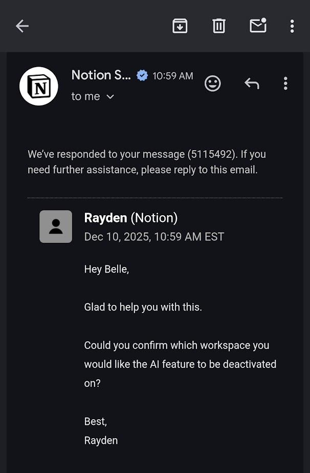Tap the "to me" recipient label
Screen dimensions: 310x473
(x=85, y=96)
